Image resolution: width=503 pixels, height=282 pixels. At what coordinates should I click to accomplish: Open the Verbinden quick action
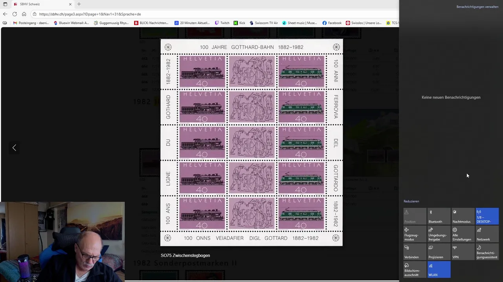pos(415,252)
